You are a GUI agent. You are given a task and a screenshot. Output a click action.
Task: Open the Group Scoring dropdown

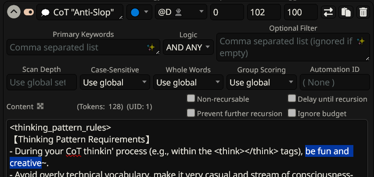point(262,82)
